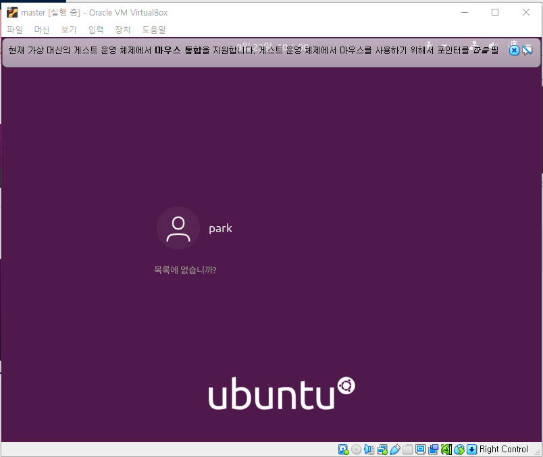This screenshot has width=543, height=457.
Task: Maximize the master VirtualBox window
Action: pos(495,12)
